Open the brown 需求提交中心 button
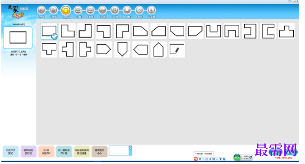 pos(100,151)
